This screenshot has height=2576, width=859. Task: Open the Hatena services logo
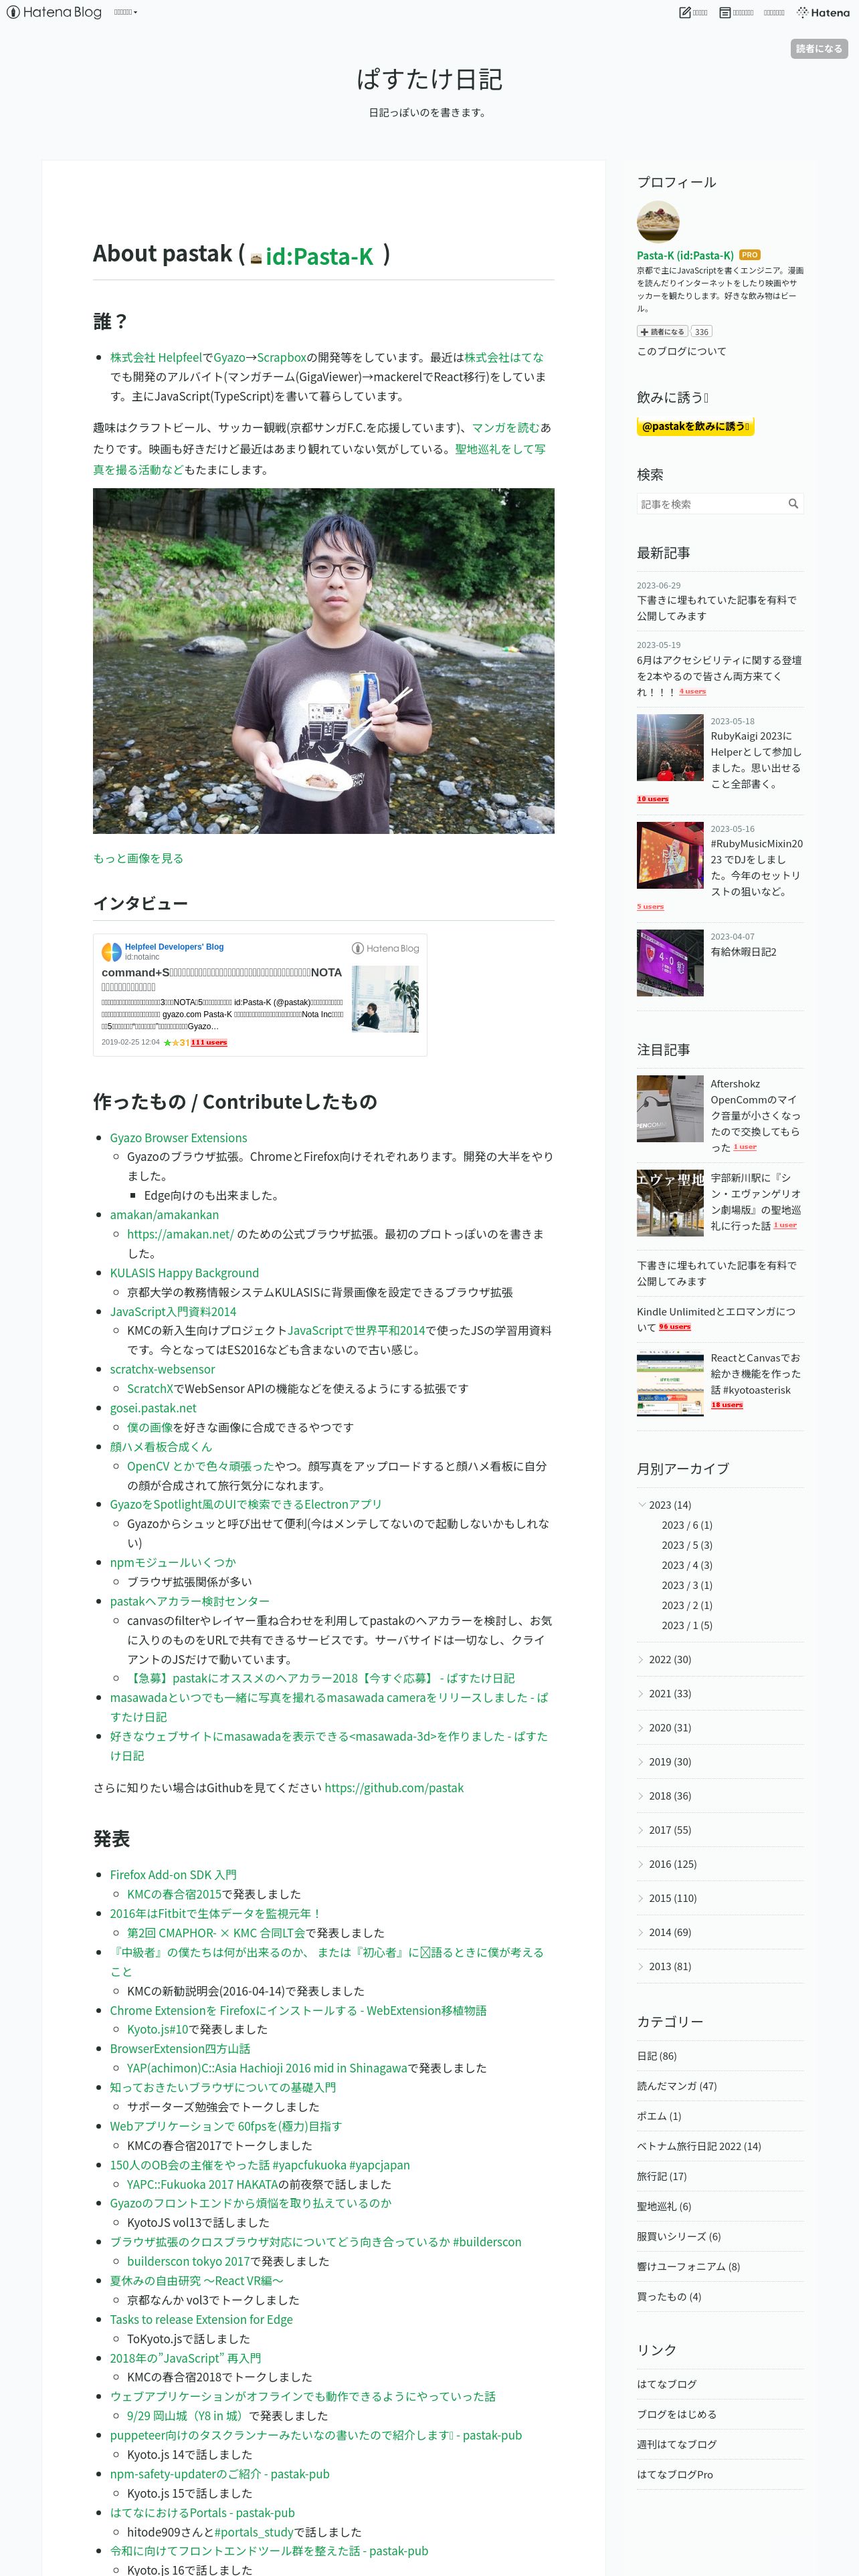click(823, 12)
